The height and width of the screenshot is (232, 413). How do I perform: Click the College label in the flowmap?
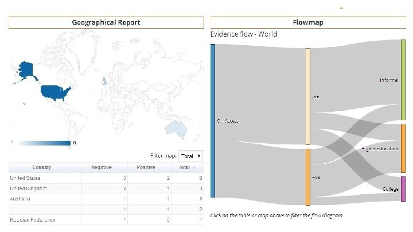click(x=391, y=189)
